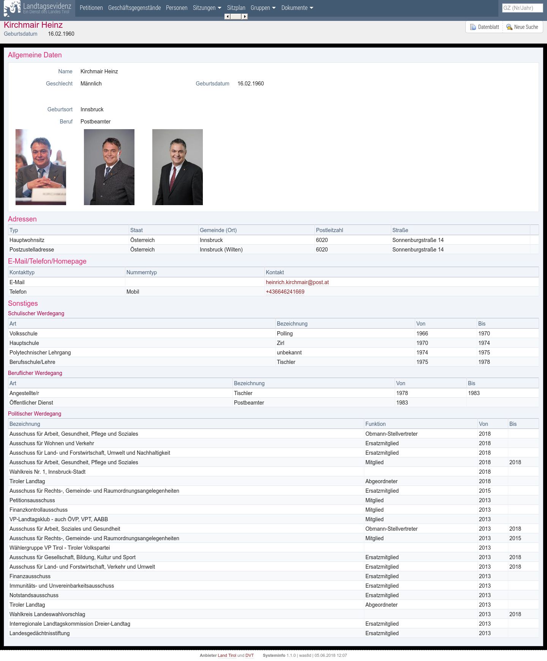The image size is (547, 661).
Task: Click the heinrich.kirchmair@post.at email link
Action: tap(297, 282)
